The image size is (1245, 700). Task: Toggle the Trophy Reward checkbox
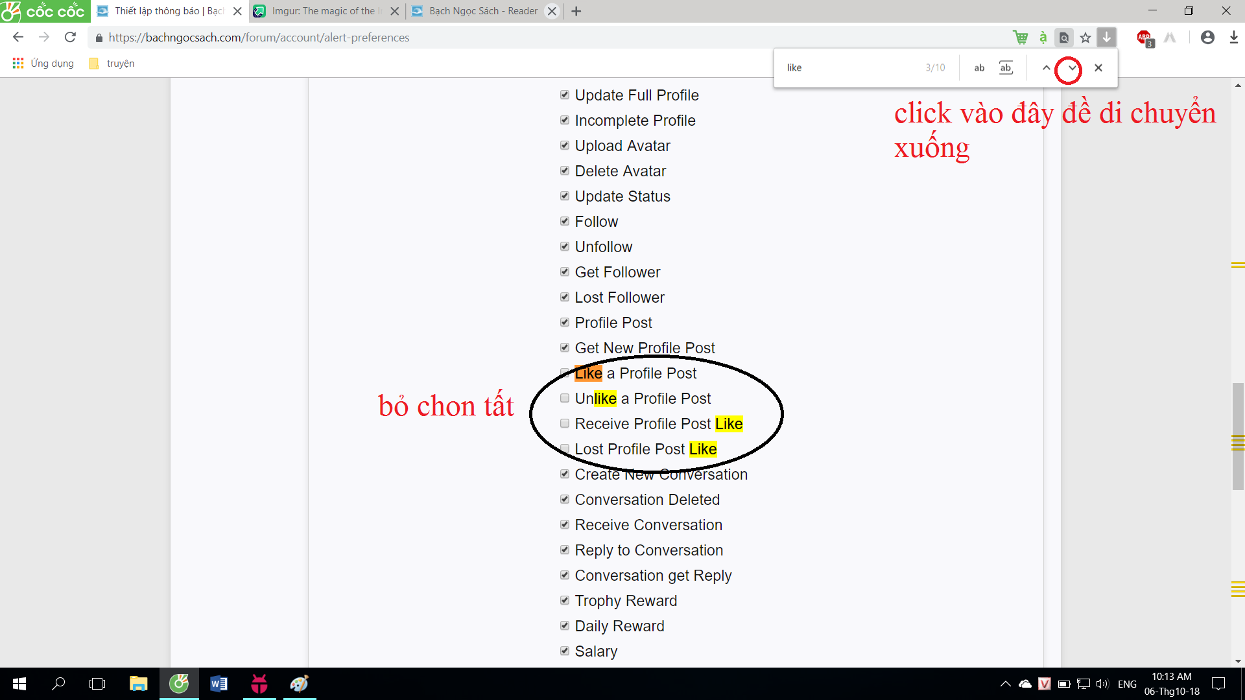[x=565, y=601]
